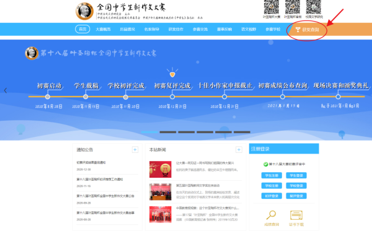Select the second carousel indicator bar
372x231 pixels.
pos(168,132)
